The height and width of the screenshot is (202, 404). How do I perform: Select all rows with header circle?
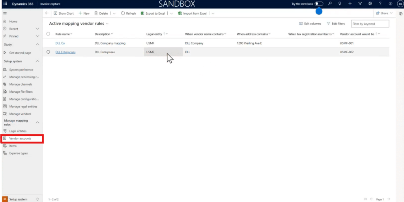click(x=48, y=34)
